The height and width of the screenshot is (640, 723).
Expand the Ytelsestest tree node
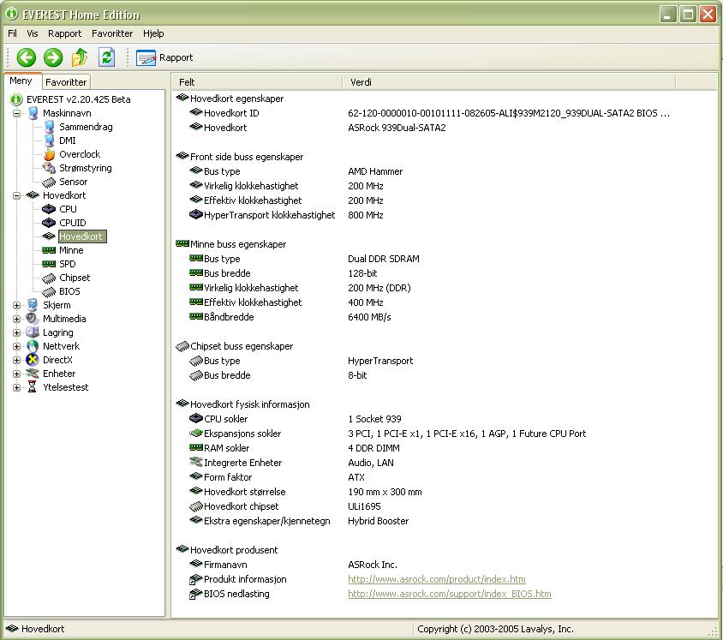(x=16, y=388)
